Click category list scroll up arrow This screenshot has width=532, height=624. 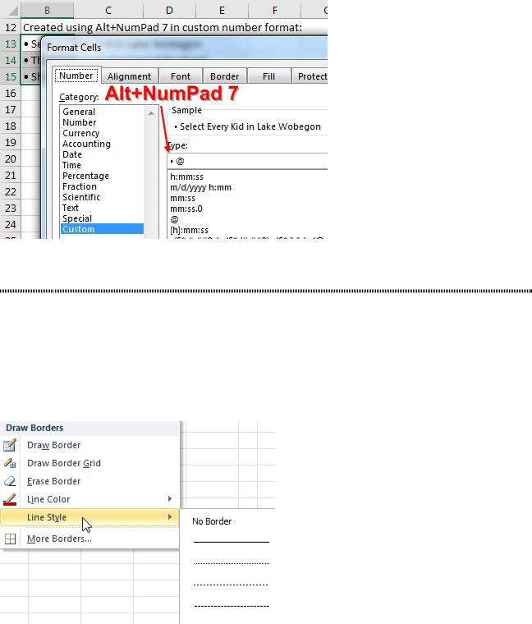151,113
